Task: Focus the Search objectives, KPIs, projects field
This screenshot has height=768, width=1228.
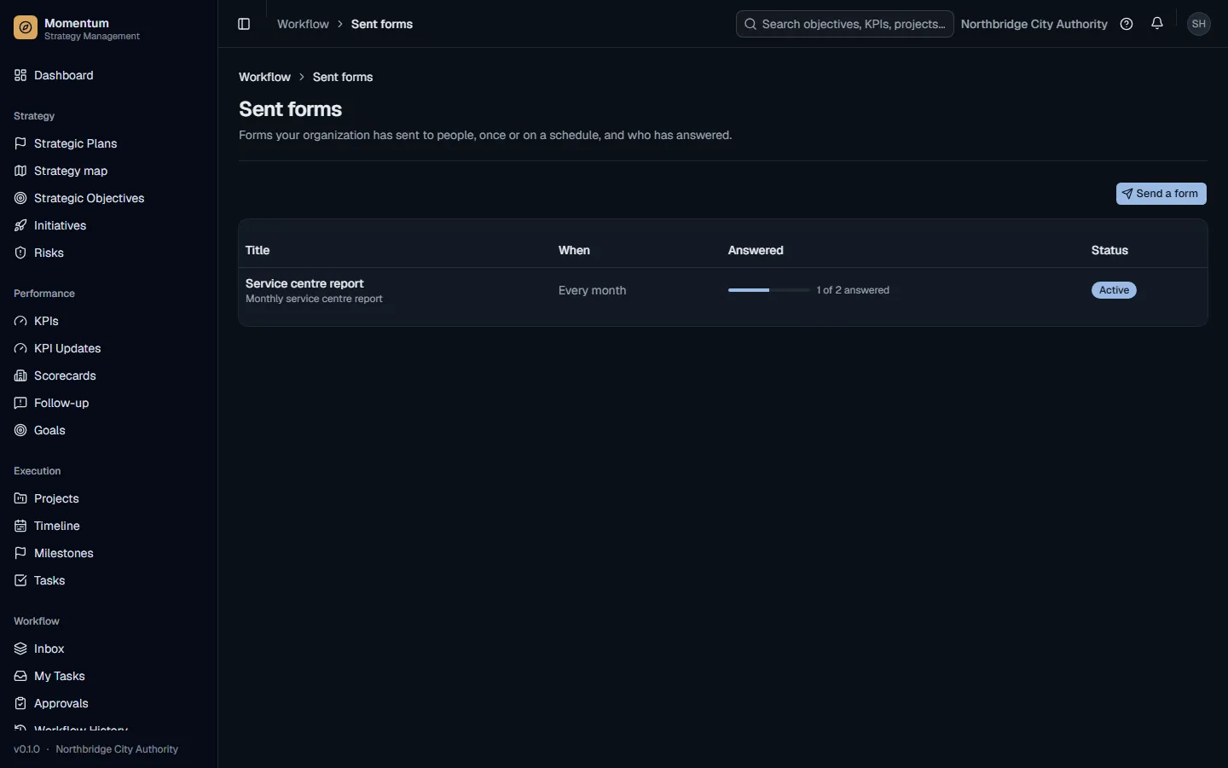Action: point(844,24)
